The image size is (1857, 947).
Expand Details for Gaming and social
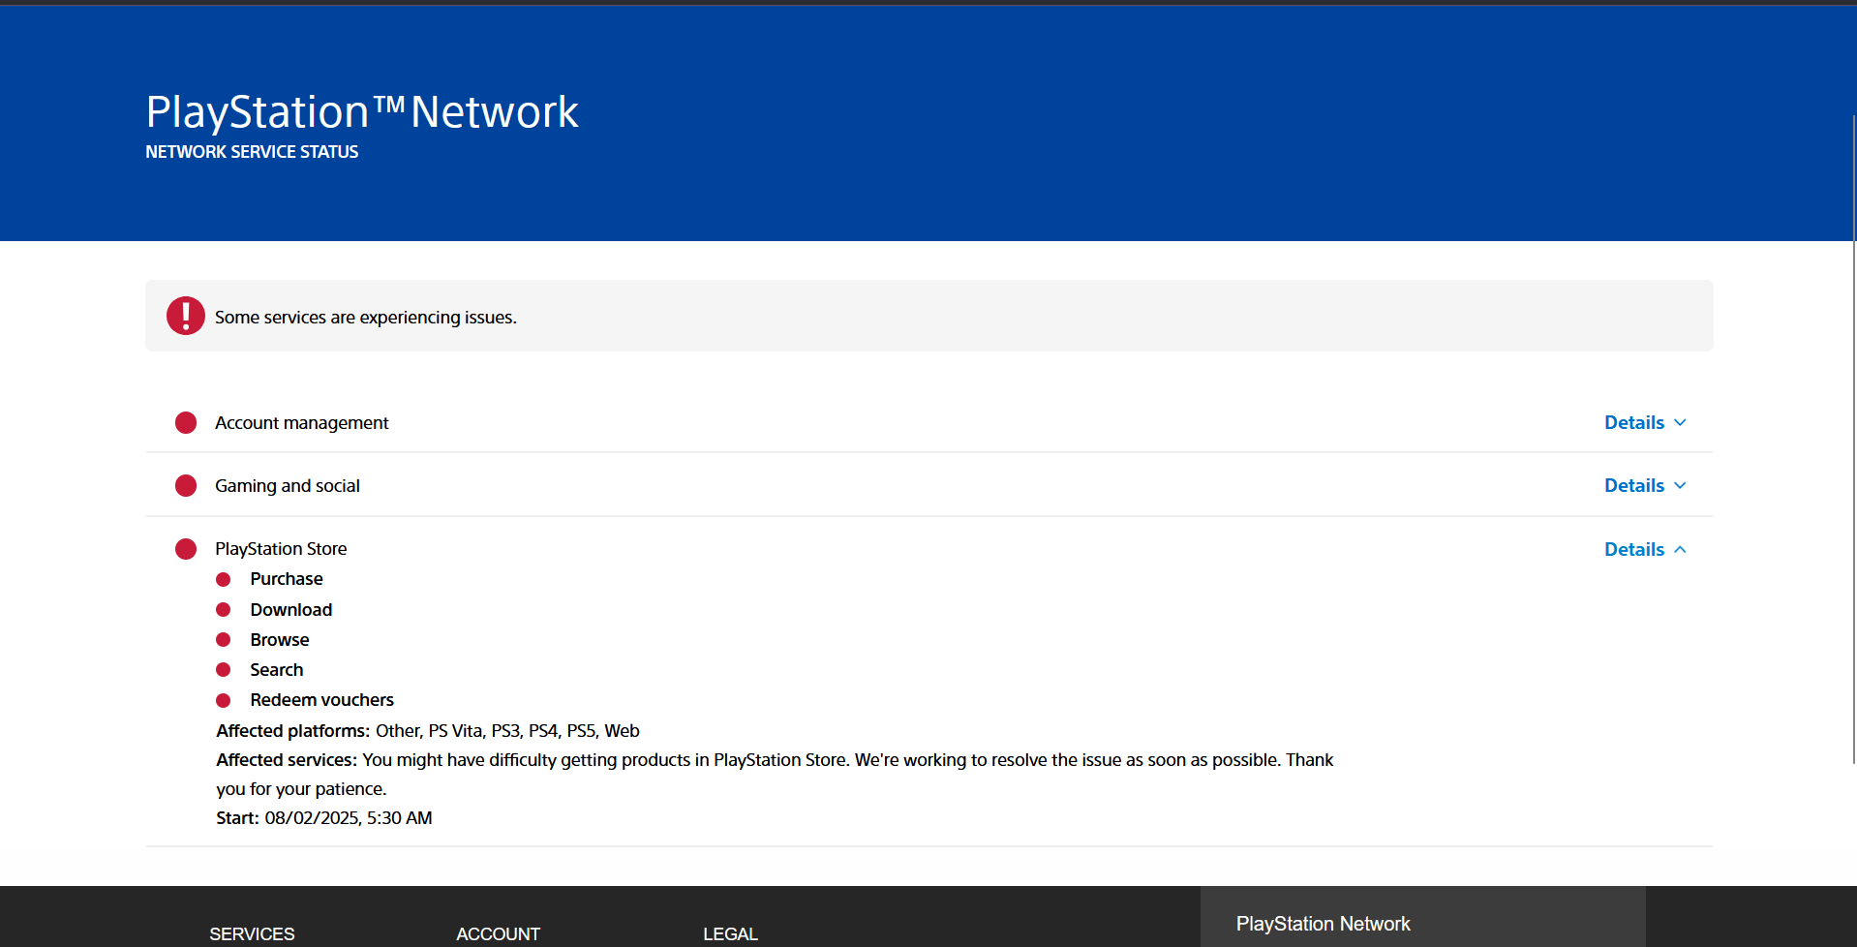point(1644,485)
